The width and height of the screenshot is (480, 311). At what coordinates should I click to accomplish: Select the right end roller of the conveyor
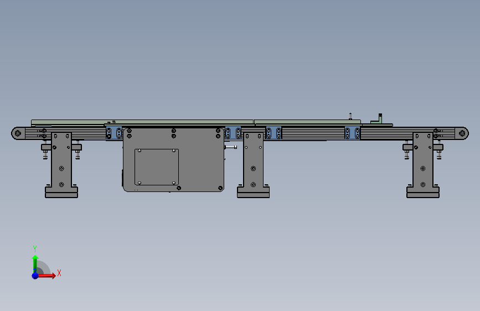462,133
